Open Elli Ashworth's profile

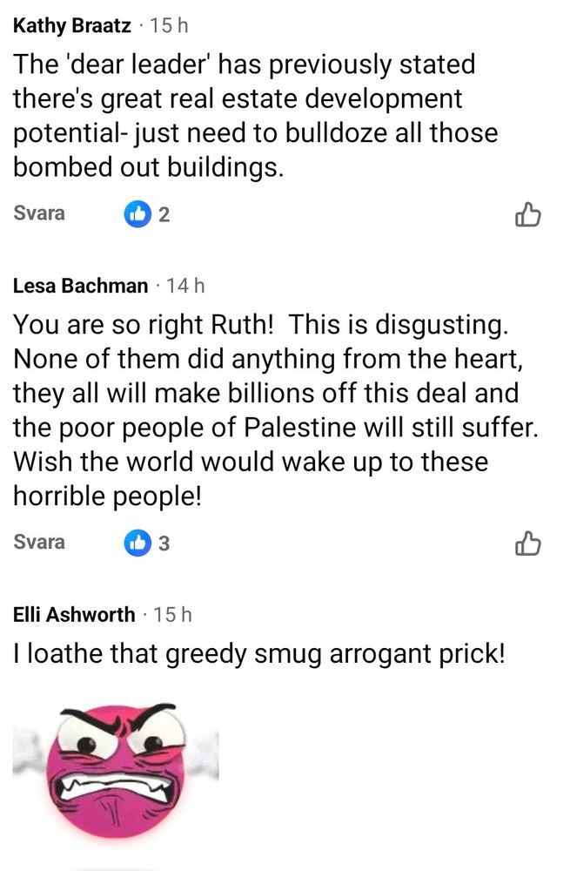(74, 614)
